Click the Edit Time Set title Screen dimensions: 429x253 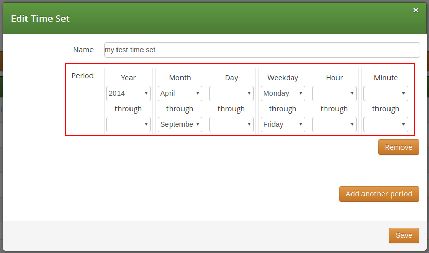tap(41, 19)
